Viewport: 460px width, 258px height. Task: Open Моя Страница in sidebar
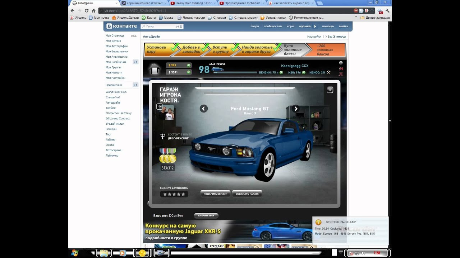coord(115,35)
